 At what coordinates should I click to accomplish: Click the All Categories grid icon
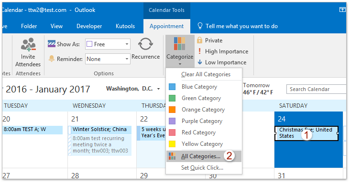(x=172, y=156)
